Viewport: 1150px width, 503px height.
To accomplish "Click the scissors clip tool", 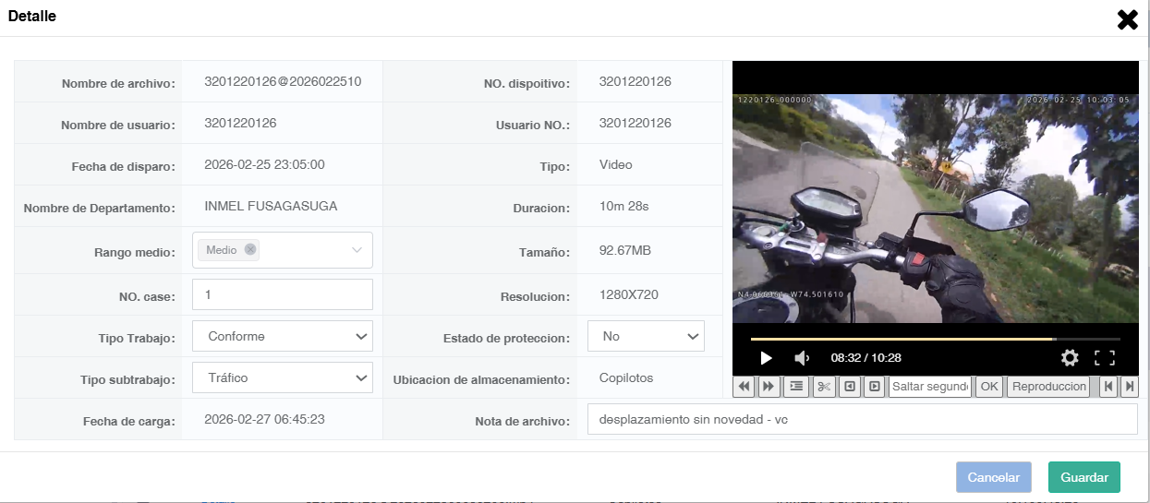I will point(824,387).
